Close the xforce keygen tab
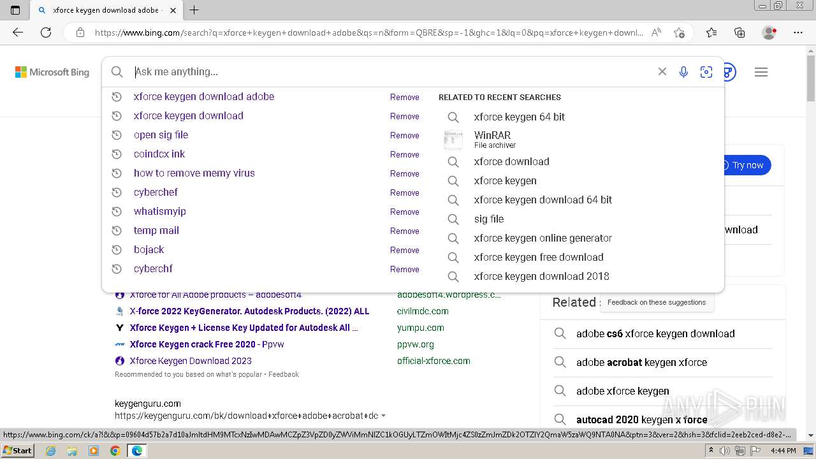 click(172, 10)
